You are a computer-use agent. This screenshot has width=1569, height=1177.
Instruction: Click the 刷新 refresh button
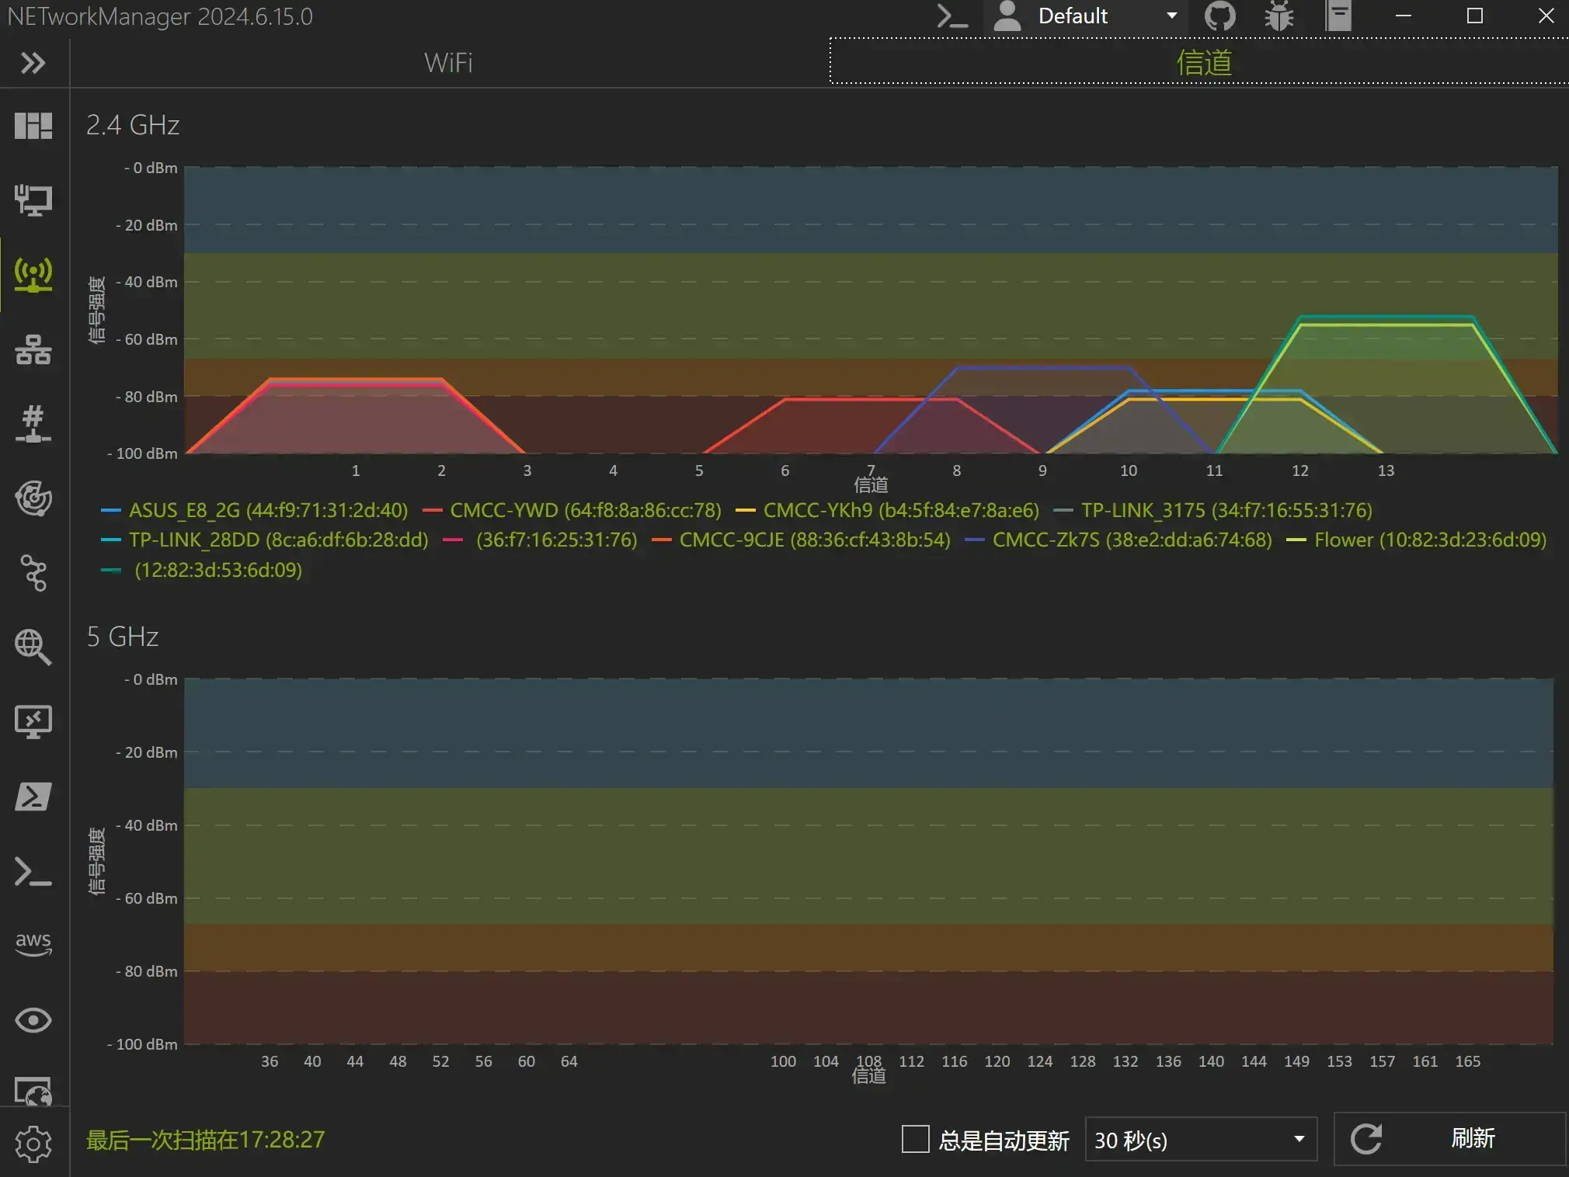click(x=1449, y=1139)
